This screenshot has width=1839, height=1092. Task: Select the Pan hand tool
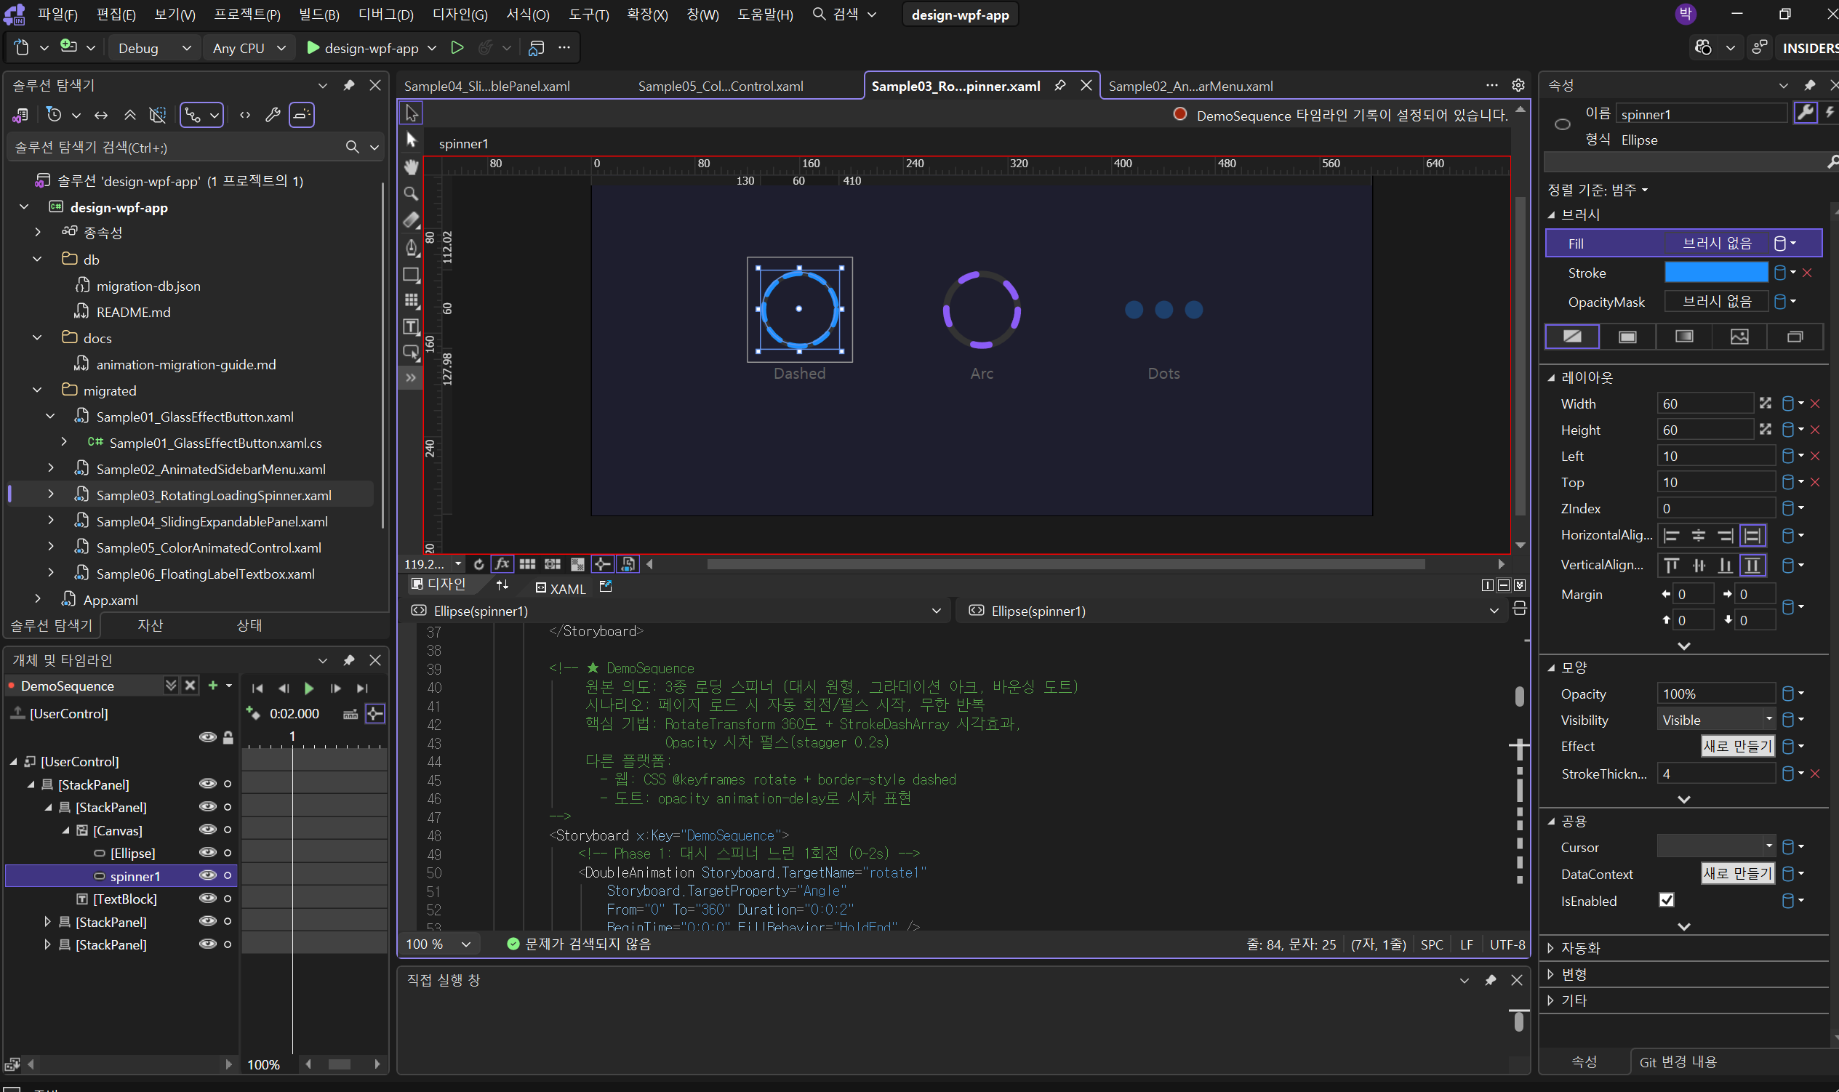[412, 167]
